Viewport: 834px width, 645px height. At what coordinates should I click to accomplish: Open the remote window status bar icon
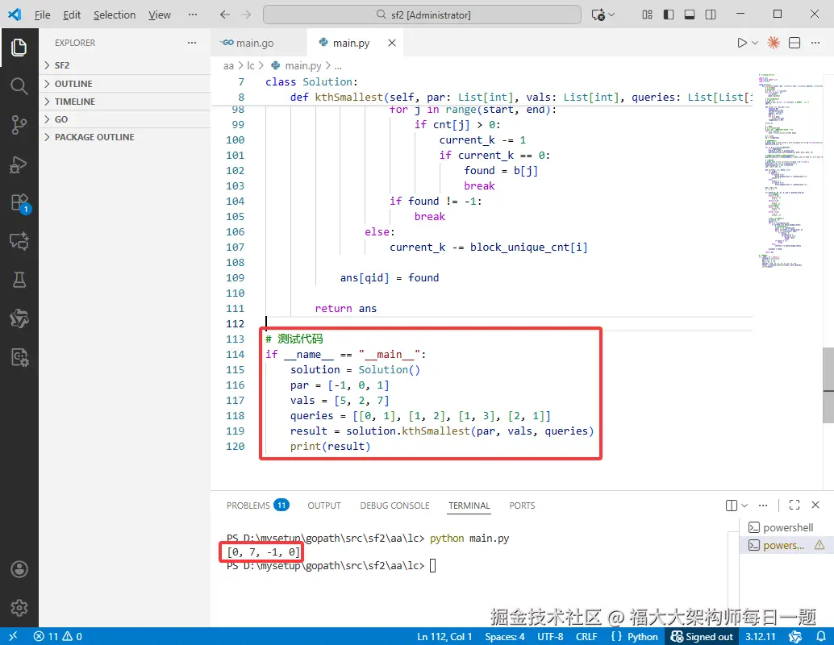pos(13,636)
